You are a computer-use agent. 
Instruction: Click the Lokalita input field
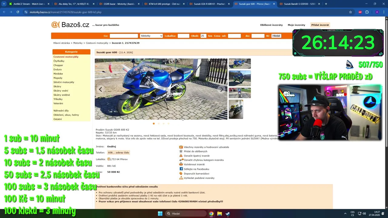(183, 36)
